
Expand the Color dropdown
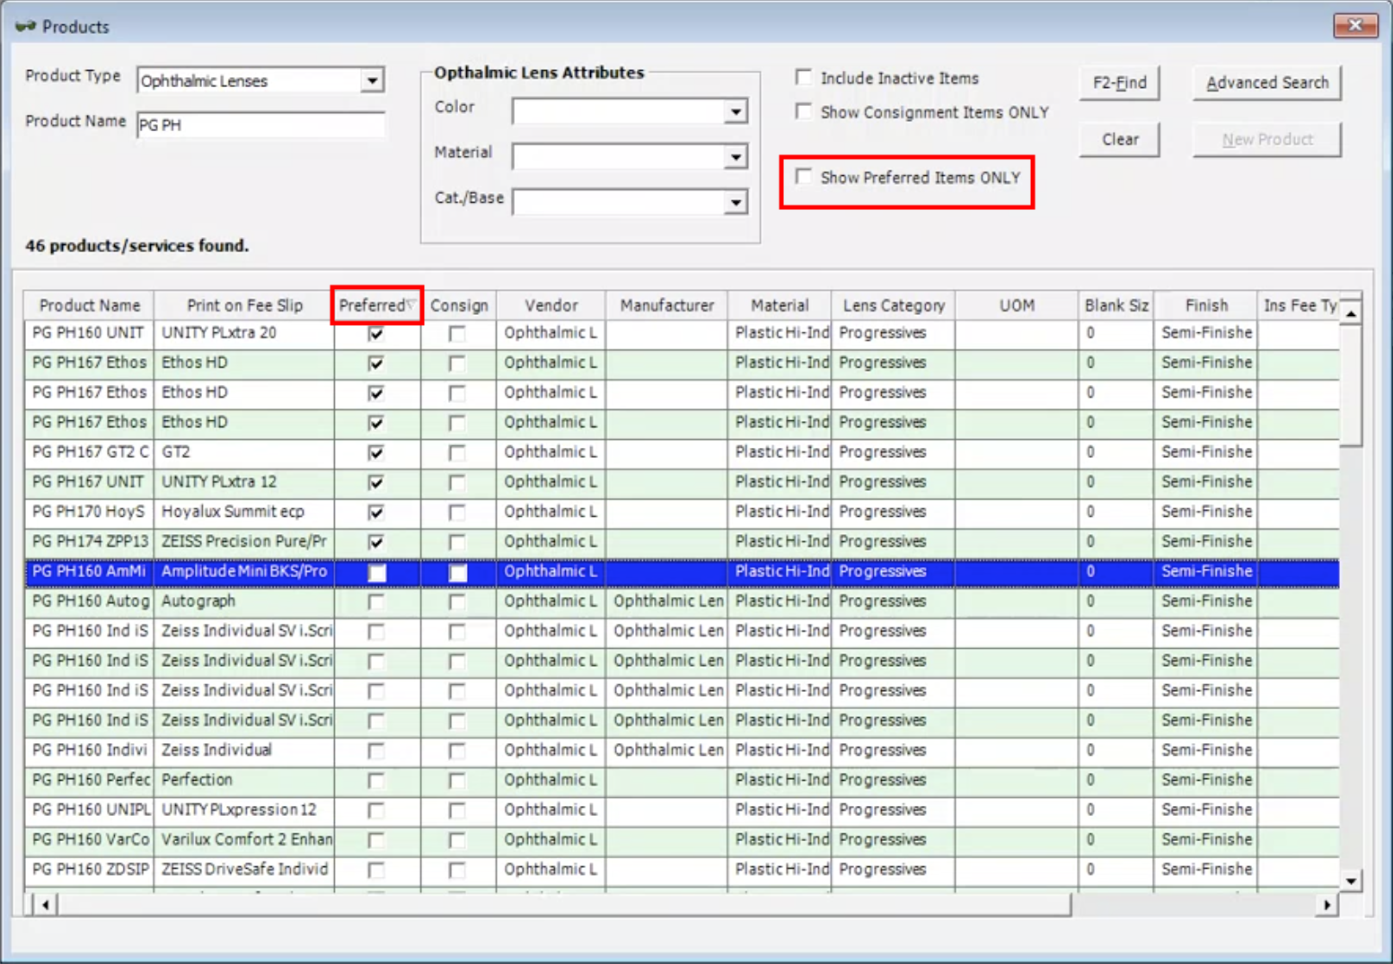(x=735, y=112)
